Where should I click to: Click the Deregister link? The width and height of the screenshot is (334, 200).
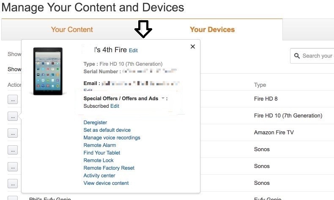pyautogui.click(x=95, y=123)
